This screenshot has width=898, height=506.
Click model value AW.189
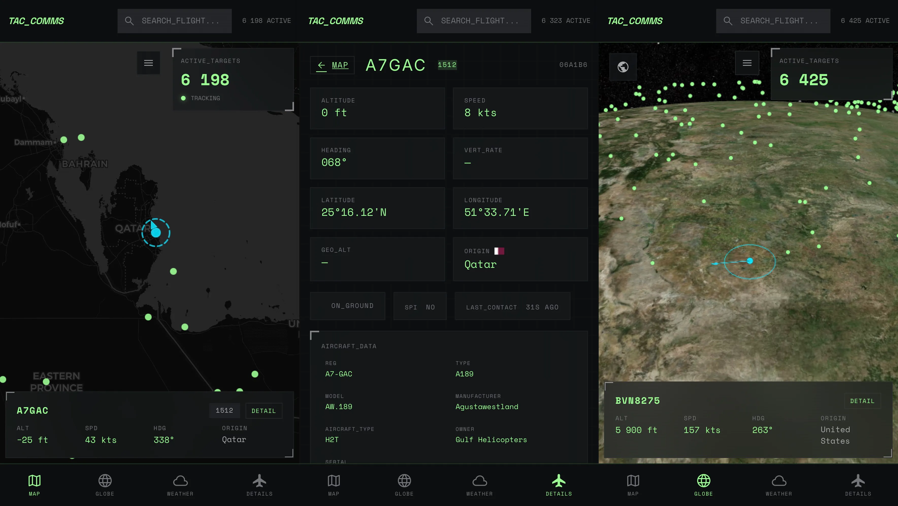coord(338,407)
